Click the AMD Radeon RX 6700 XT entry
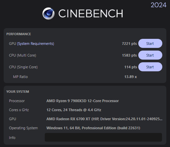Viewport: 170px width, 147px height. point(105,119)
